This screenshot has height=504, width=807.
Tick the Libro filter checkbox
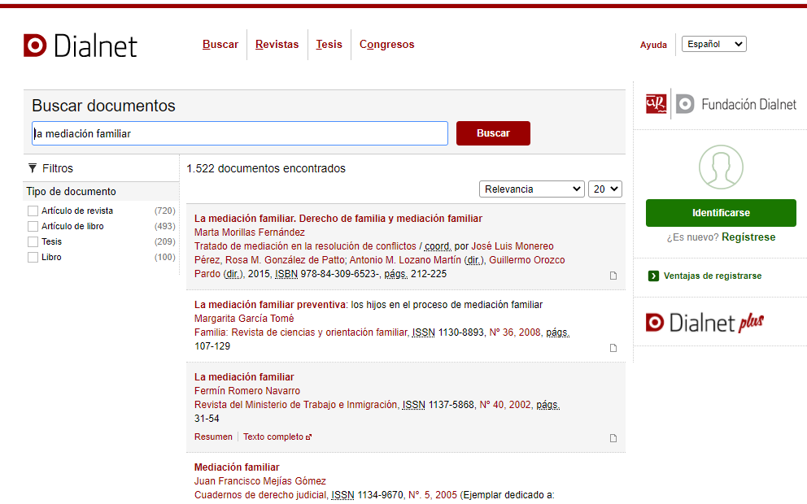tap(33, 257)
